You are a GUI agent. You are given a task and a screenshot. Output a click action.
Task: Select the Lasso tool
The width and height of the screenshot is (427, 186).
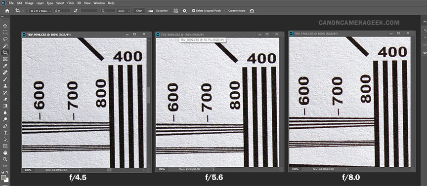click(x=5, y=39)
